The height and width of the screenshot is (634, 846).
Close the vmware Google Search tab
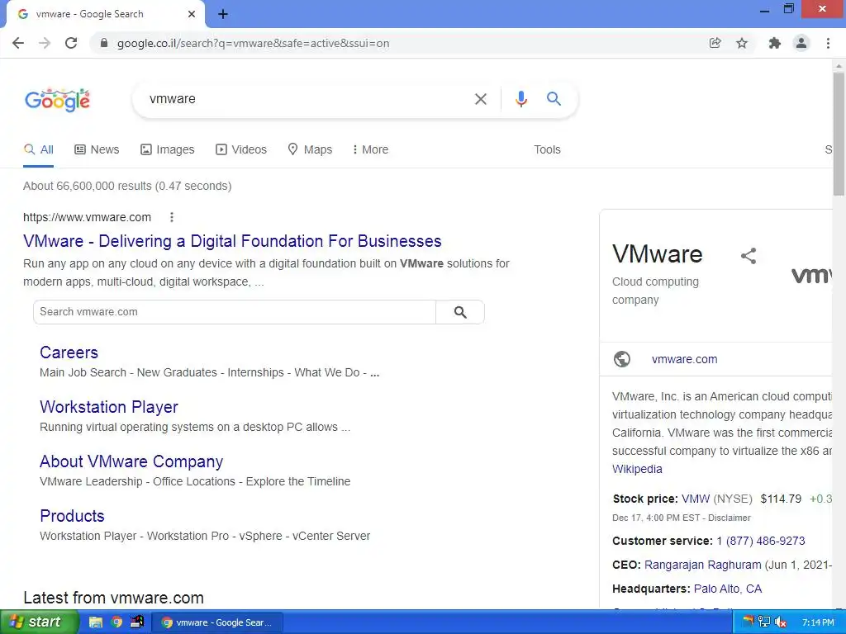point(192,14)
